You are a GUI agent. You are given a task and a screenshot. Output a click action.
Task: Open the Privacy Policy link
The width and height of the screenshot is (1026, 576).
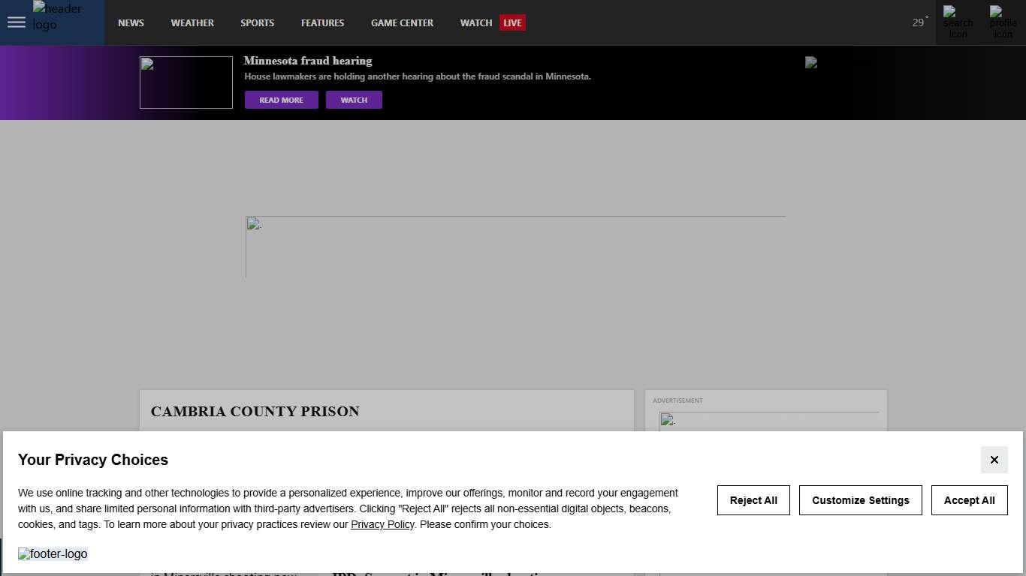pyautogui.click(x=382, y=524)
